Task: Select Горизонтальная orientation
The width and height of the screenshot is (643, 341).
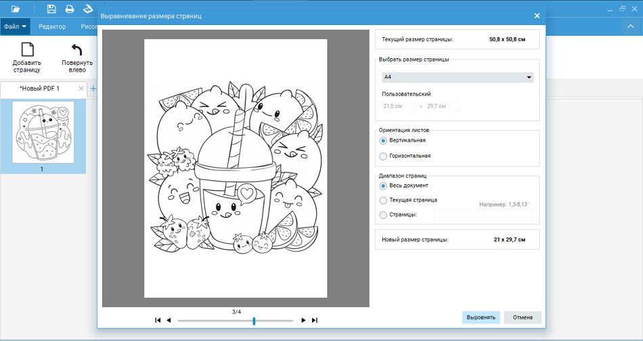Action: [383, 156]
